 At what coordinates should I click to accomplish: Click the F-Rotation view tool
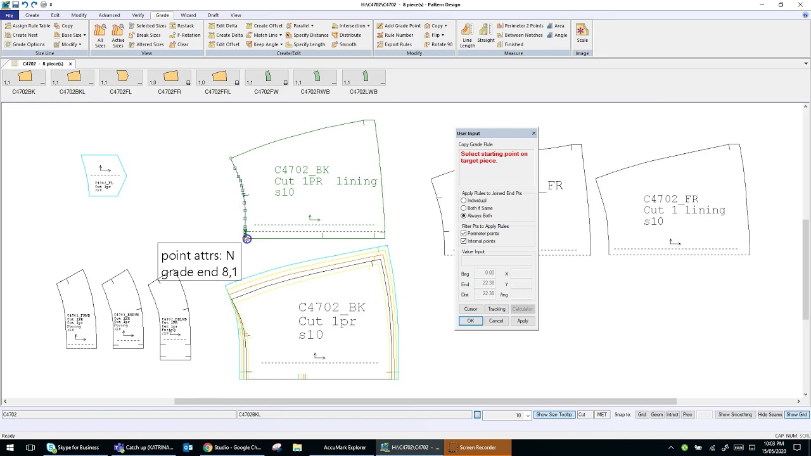[x=184, y=35]
